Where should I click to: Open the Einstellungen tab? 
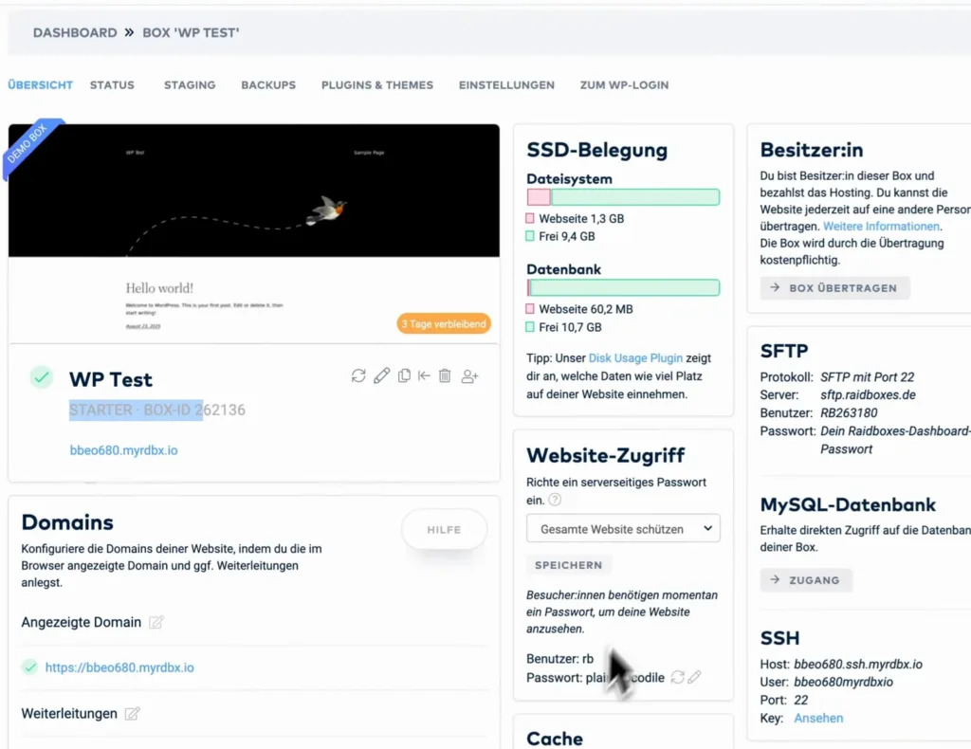(x=506, y=84)
